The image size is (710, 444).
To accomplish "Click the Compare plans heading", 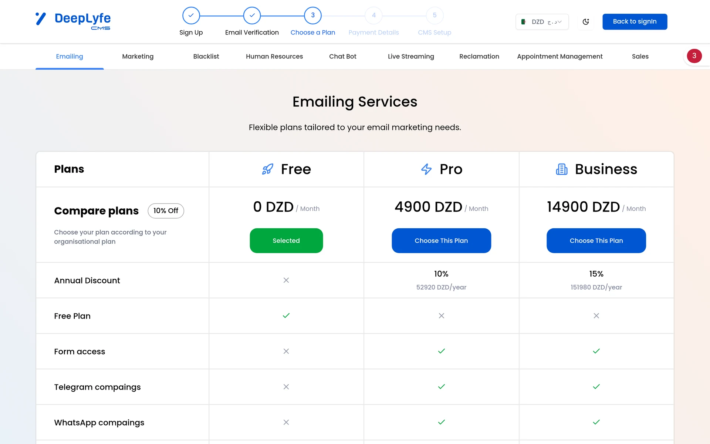I will pyautogui.click(x=96, y=211).
